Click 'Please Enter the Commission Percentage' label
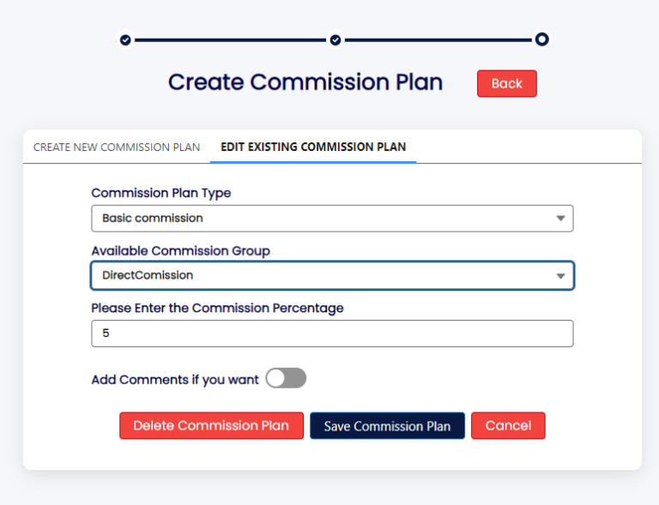The image size is (659, 505). (x=217, y=308)
